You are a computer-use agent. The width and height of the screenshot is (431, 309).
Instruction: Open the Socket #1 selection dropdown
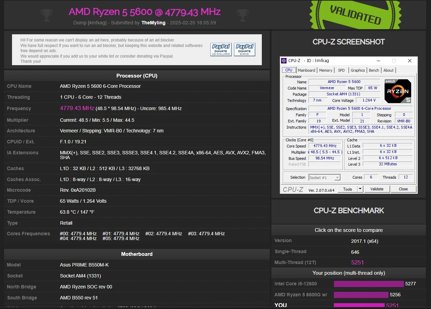[324, 177]
